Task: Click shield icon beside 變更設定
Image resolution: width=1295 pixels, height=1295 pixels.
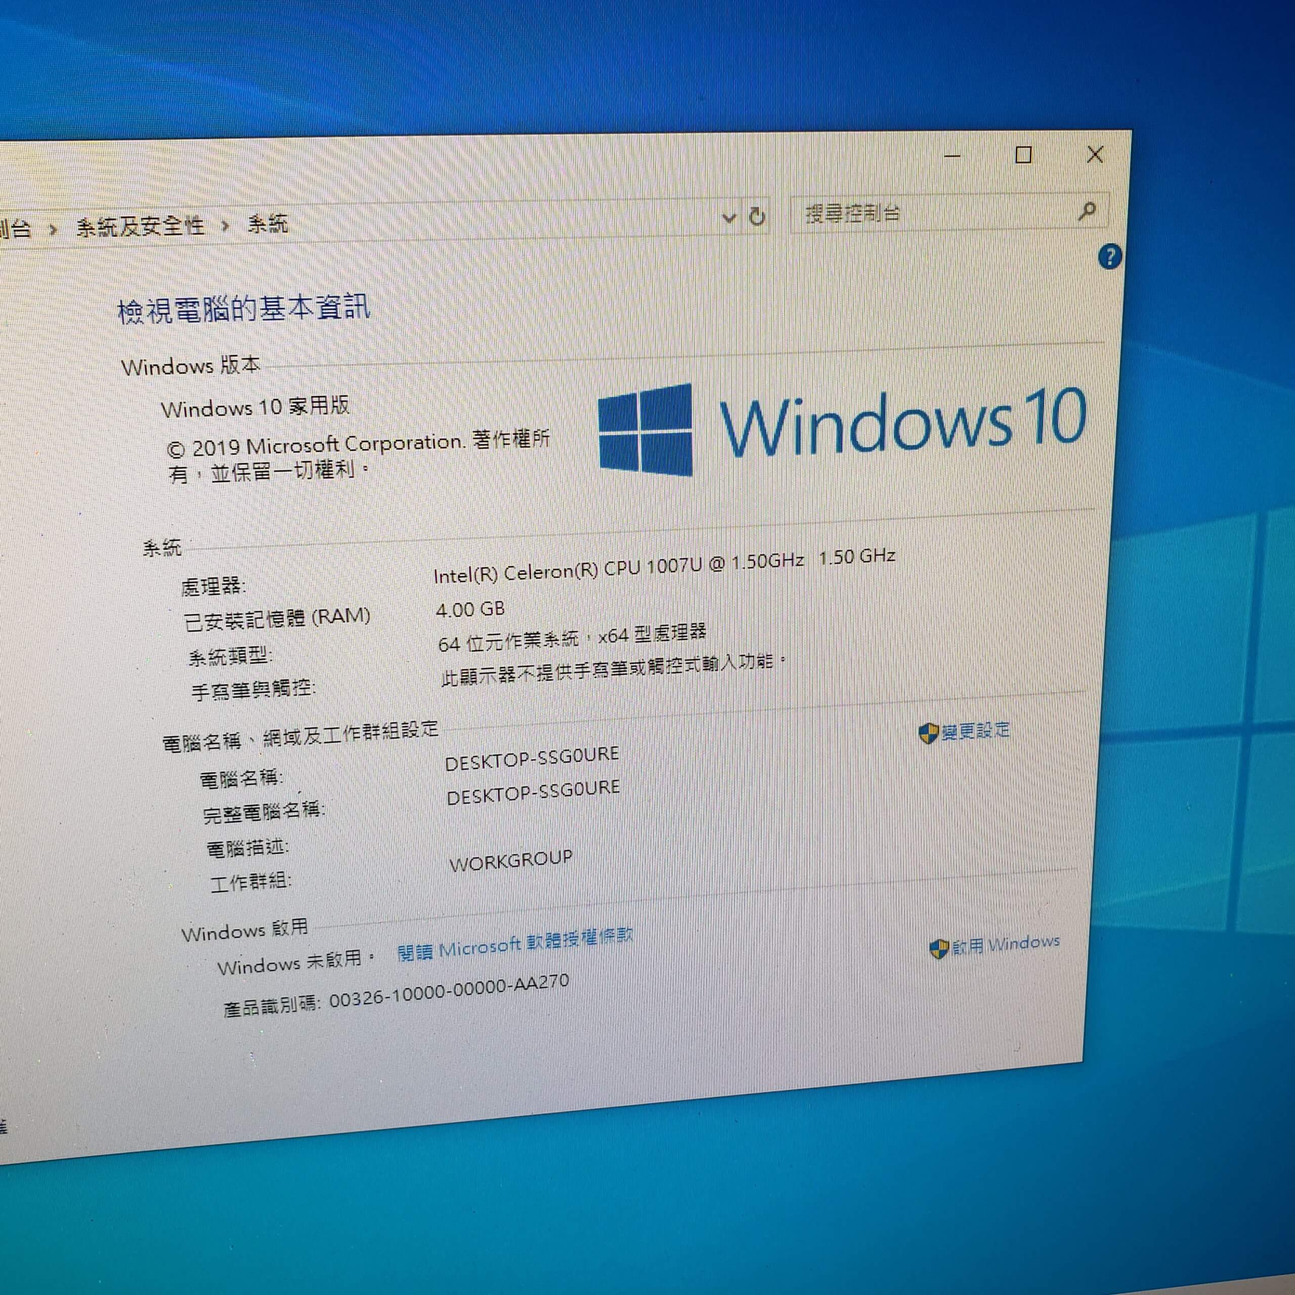Action: tap(928, 733)
